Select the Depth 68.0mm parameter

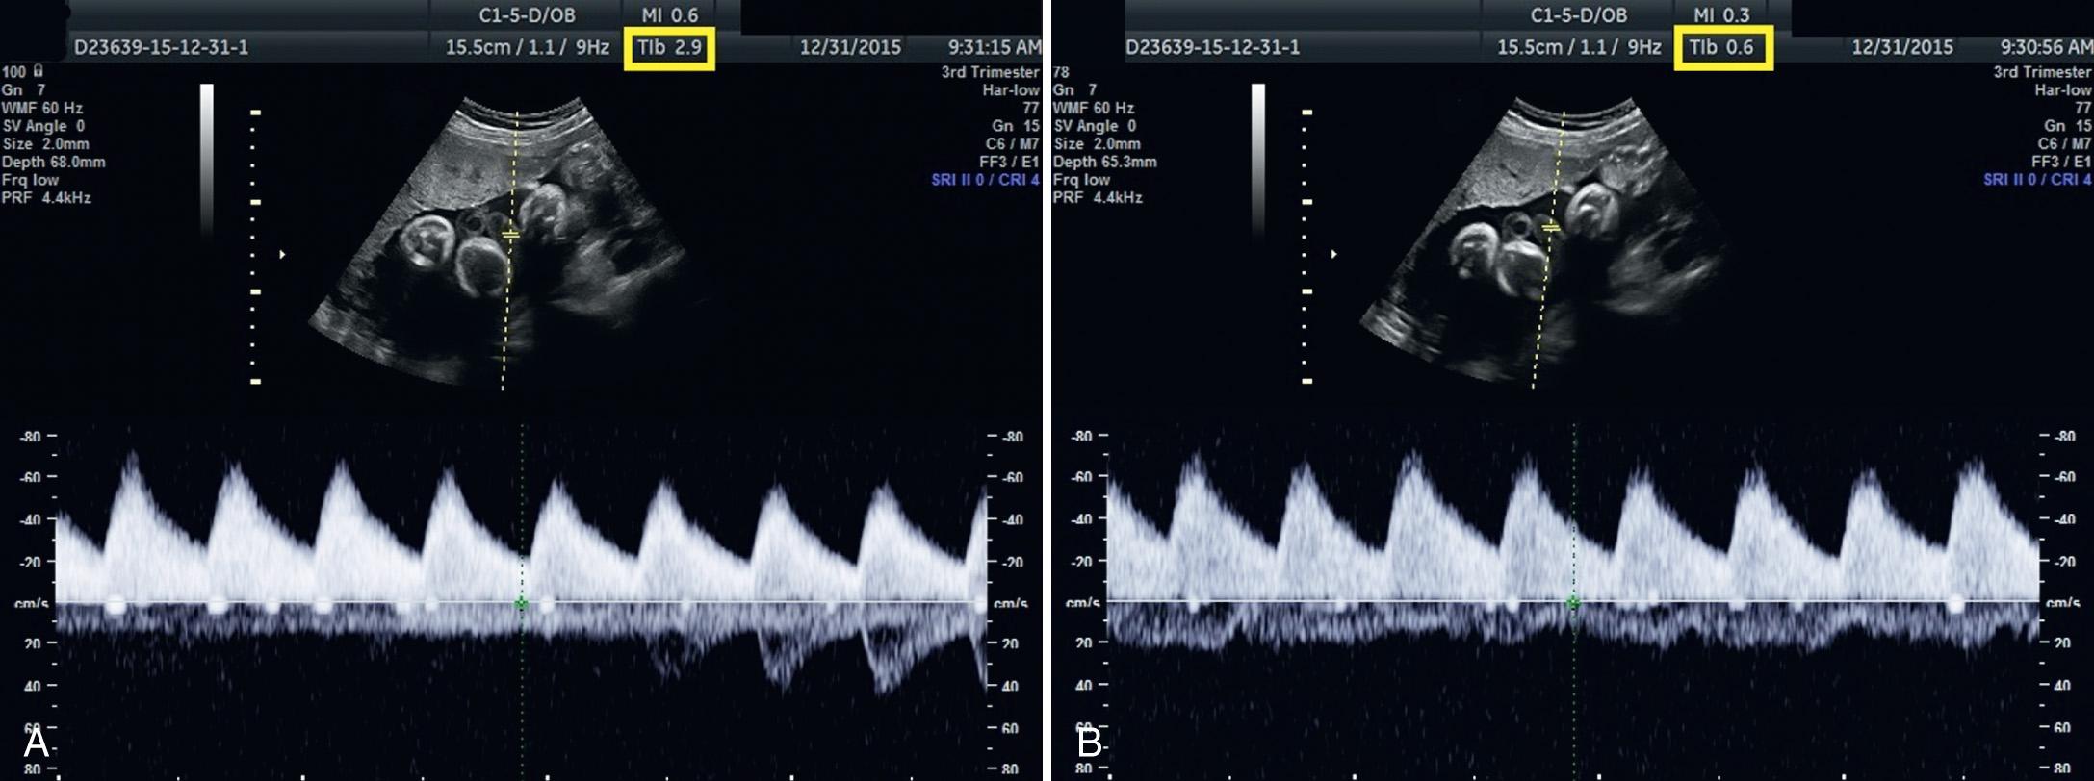54,162
